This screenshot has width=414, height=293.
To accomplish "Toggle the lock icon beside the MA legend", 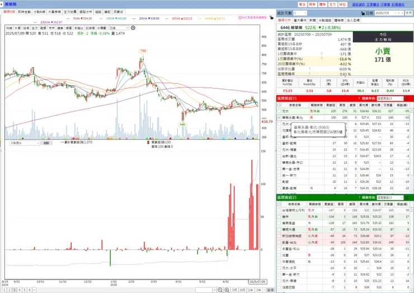I will point(271,17).
